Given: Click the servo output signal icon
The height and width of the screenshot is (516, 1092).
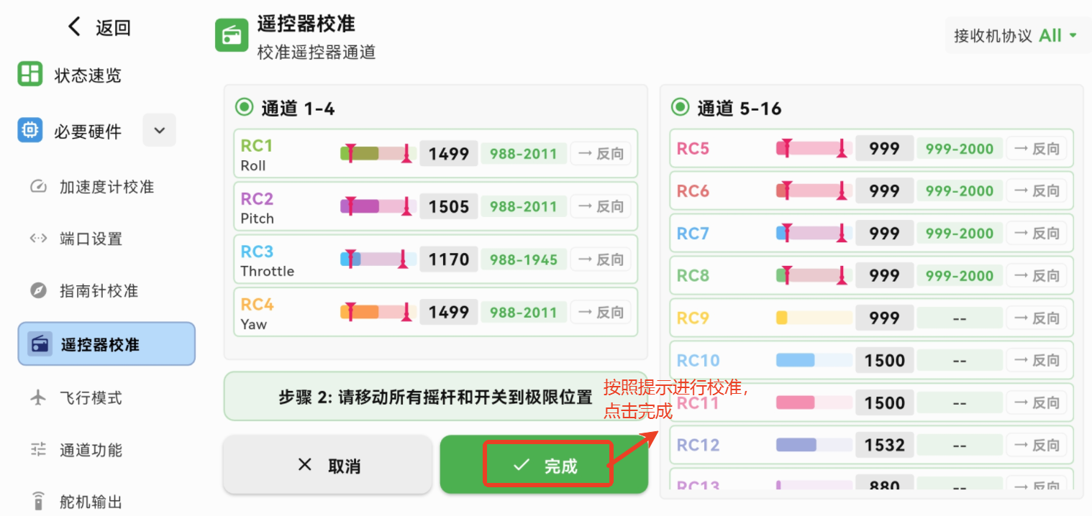Looking at the screenshot, I should coord(38,501).
